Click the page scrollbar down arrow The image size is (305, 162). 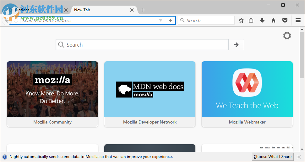302,149
